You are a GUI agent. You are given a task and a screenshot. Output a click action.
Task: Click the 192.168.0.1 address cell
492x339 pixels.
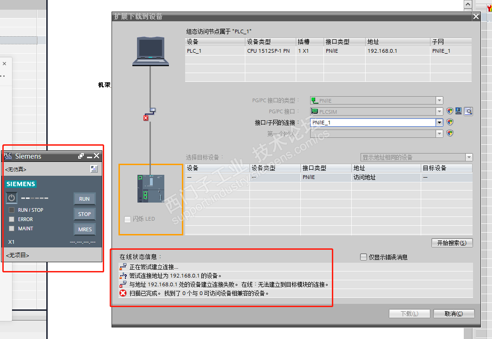(398, 51)
